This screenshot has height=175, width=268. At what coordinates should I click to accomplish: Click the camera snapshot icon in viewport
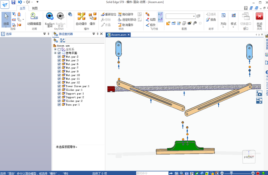coord(259,93)
